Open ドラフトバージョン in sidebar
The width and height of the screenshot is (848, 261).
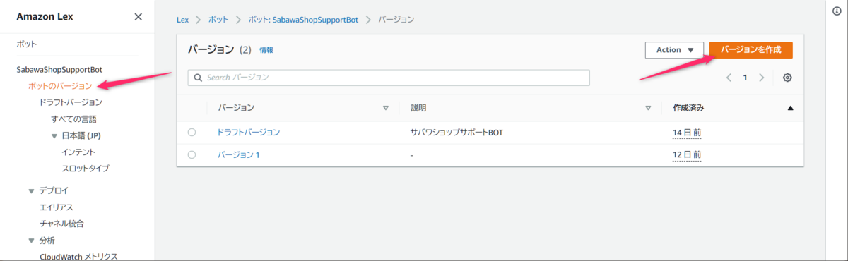pos(71,102)
